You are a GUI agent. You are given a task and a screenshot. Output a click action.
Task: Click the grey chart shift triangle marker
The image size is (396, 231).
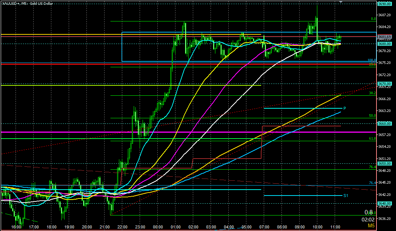click(341, 2)
